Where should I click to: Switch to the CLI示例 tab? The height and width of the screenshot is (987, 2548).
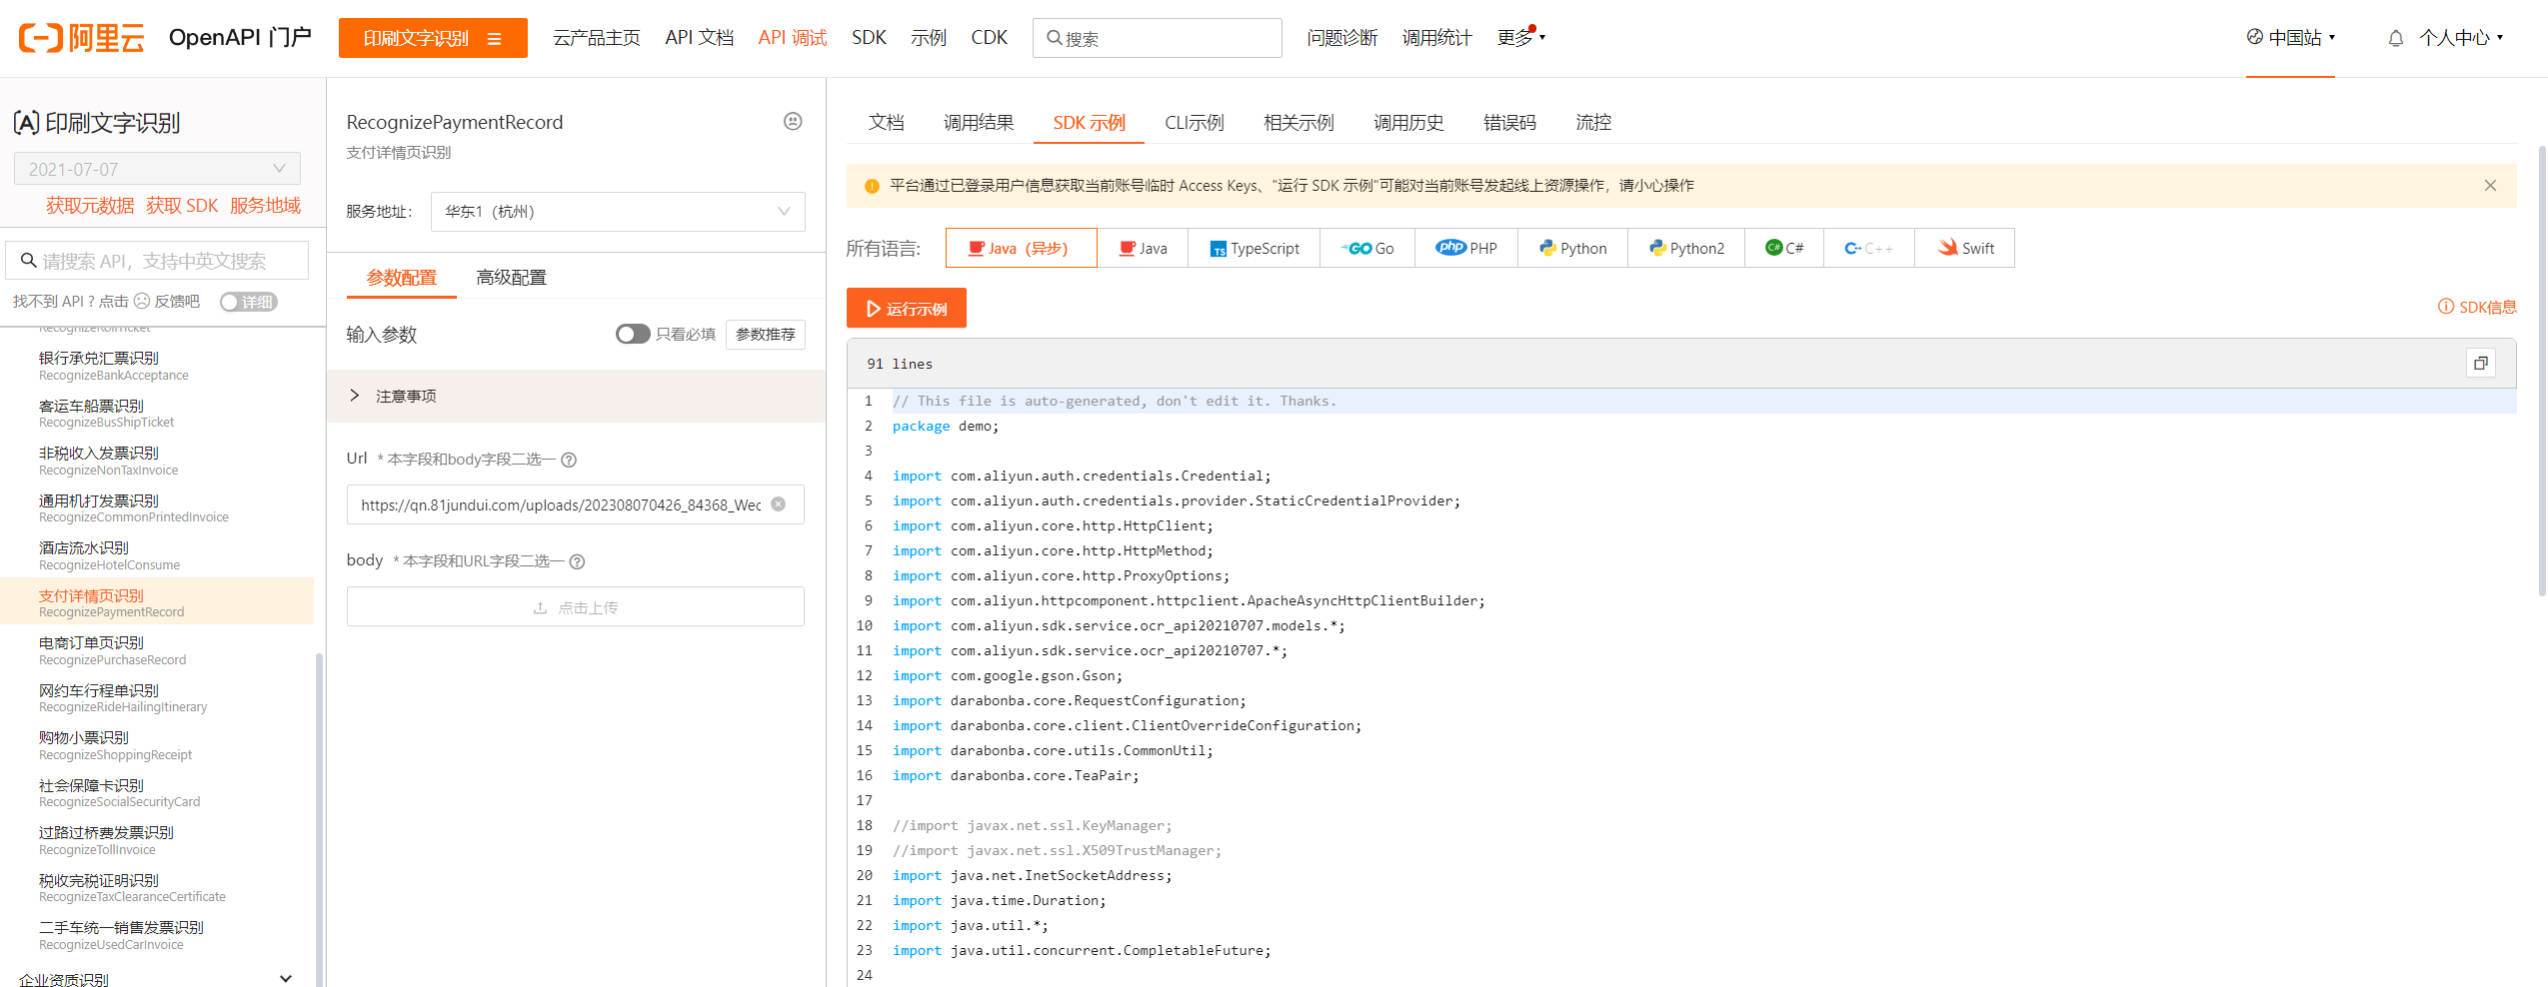click(1194, 122)
